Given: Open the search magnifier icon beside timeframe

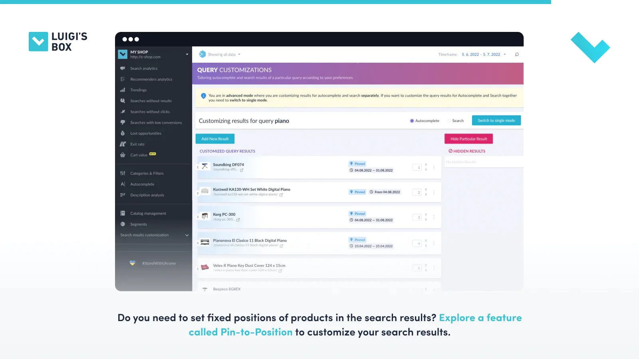Looking at the screenshot, I should pyautogui.click(x=517, y=55).
